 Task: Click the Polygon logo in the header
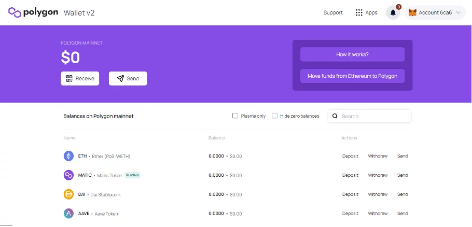(x=33, y=12)
